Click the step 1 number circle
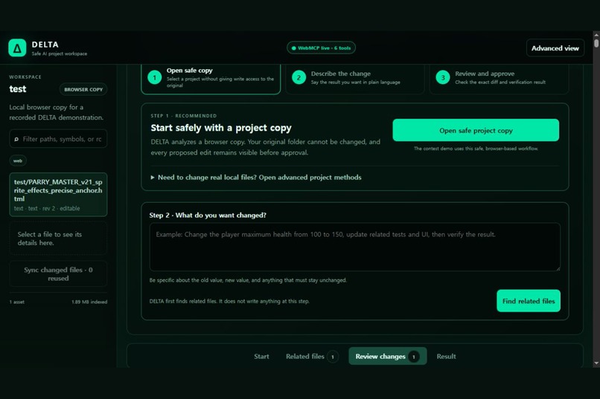The height and width of the screenshot is (399, 600). pos(155,77)
